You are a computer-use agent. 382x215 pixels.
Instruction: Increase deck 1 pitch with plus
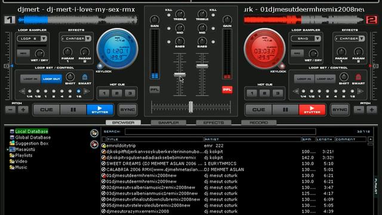[23, 110]
